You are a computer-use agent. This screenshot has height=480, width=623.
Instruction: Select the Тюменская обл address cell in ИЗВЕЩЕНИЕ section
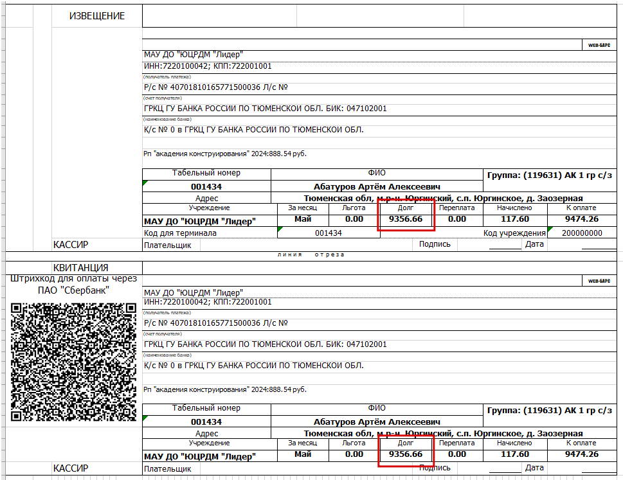coord(444,198)
